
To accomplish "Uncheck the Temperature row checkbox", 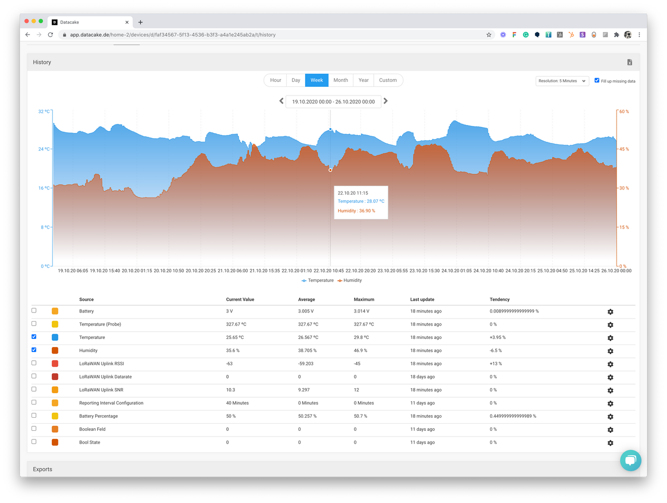I will coord(34,336).
